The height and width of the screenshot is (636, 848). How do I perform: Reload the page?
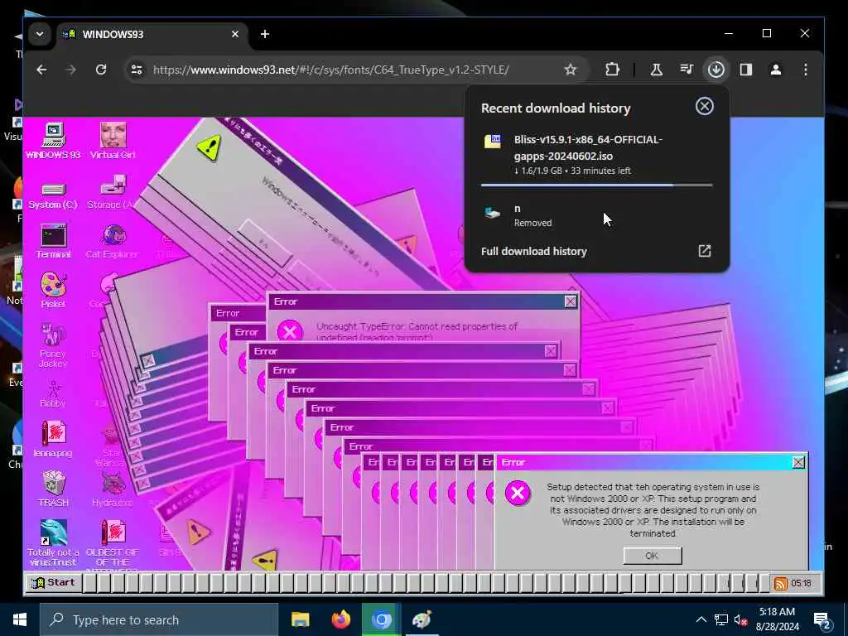[x=100, y=70]
